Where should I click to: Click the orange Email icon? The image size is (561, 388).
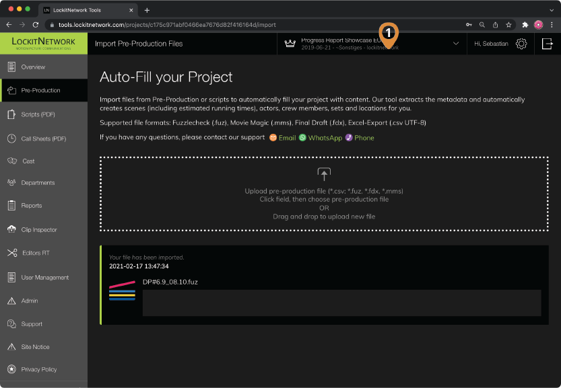click(273, 138)
